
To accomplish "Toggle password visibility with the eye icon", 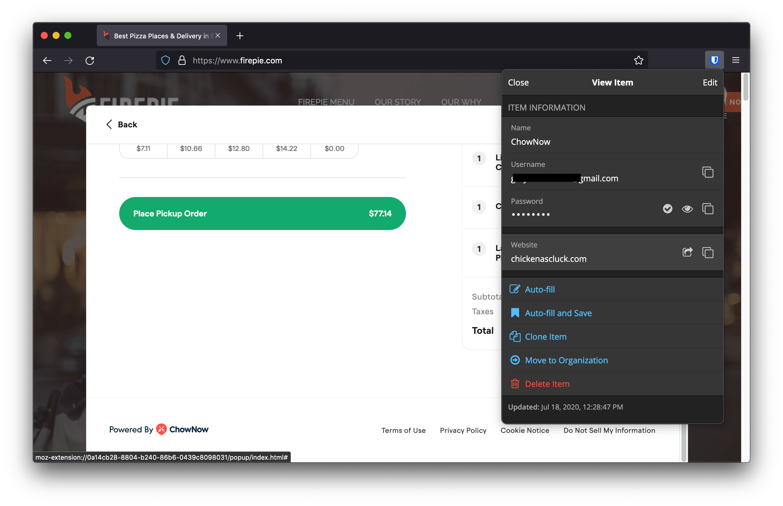I will (x=687, y=209).
